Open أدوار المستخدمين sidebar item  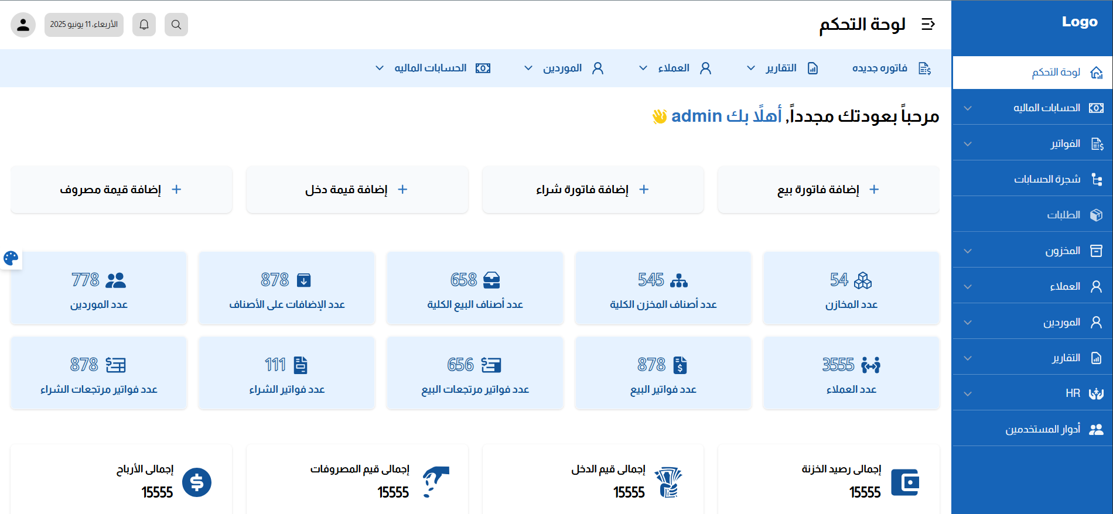point(1032,430)
